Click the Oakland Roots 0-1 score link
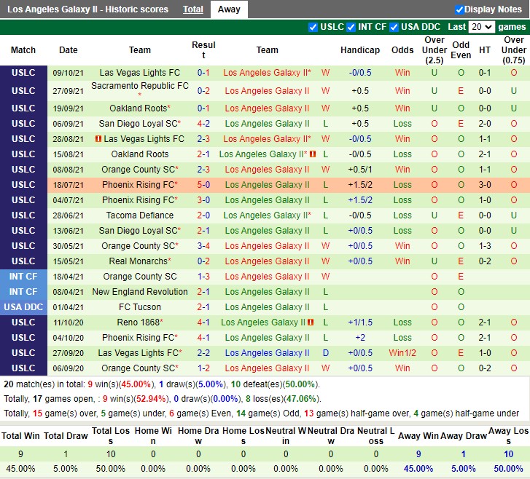 coord(203,108)
